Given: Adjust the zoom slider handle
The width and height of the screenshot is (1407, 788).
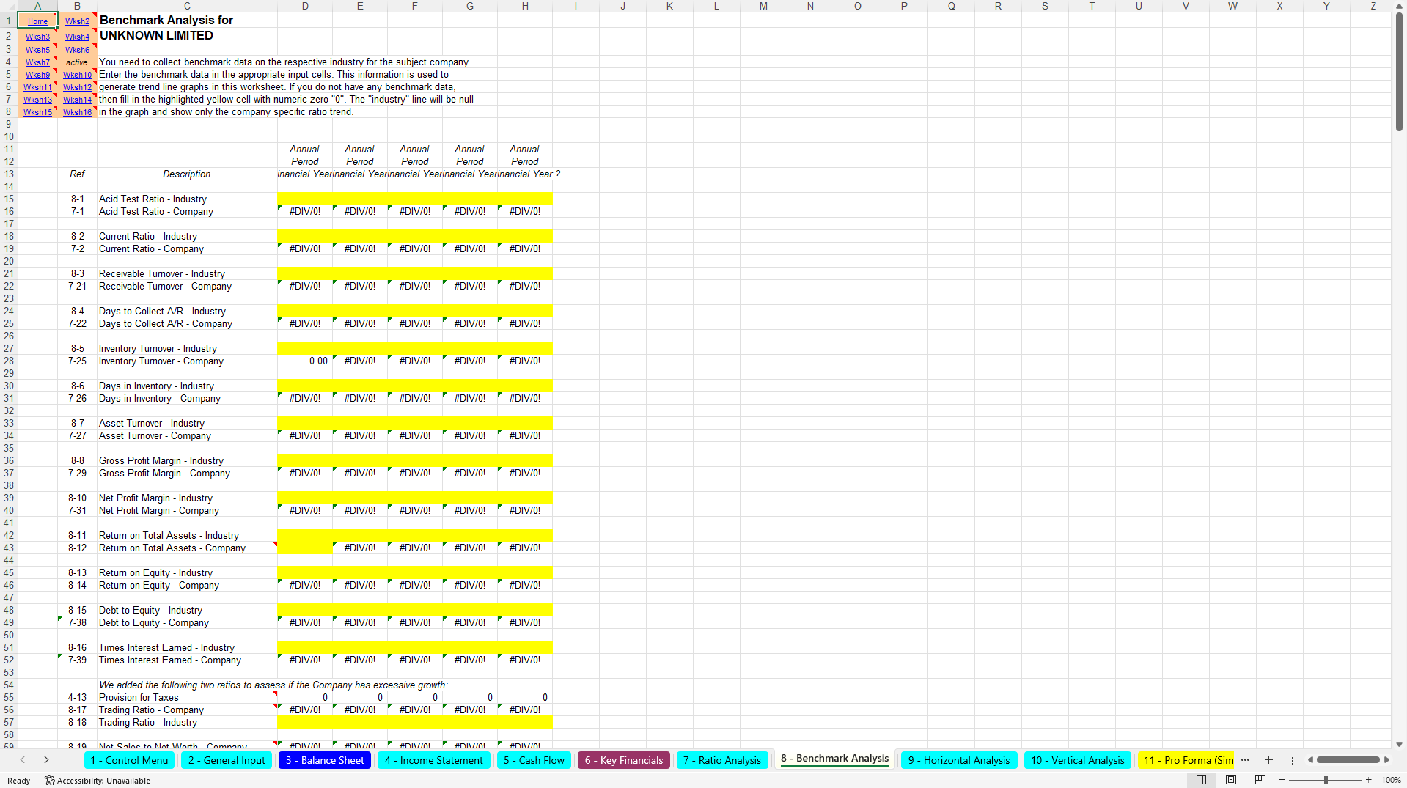Looking at the screenshot, I should (1326, 780).
